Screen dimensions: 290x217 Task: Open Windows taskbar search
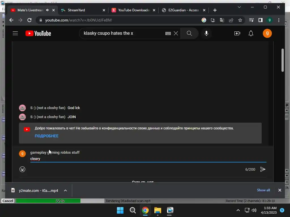(133, 210)
